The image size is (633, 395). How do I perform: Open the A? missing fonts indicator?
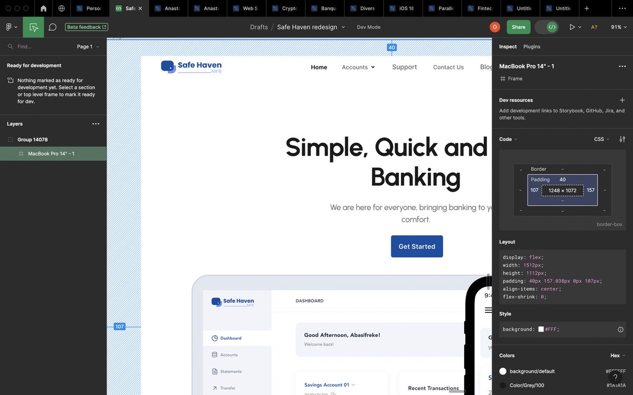[x=594, y=27]
